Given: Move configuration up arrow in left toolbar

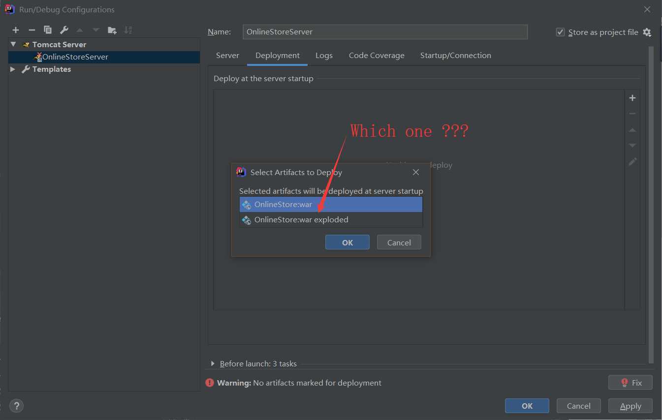Looking at the screenshot, I should tap(80, 30).
